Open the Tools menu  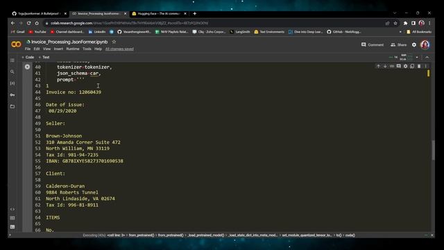coord(87,49)
